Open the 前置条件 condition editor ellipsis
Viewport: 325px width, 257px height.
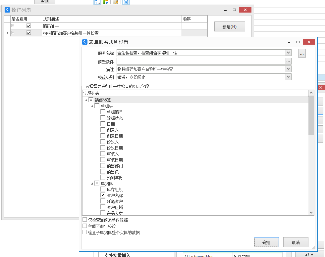288,61
